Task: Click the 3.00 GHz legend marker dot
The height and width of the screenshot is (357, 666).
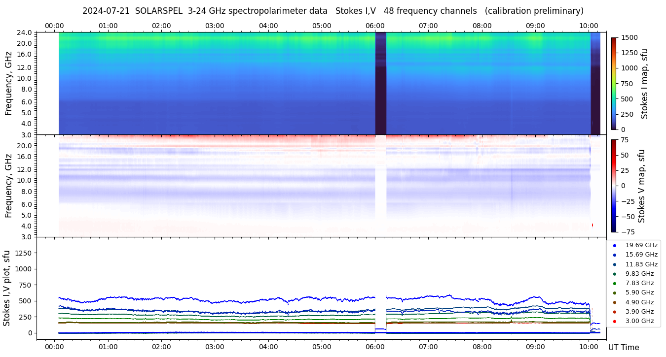Action: (614, 321)
